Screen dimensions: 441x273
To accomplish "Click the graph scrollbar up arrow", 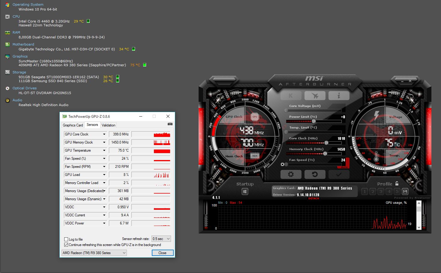I will point(419,203).
